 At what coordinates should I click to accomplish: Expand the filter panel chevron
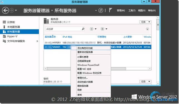tap(147, 29)
